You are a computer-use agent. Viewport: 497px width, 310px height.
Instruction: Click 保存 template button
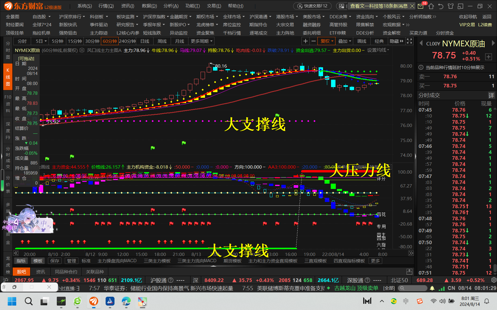(55, 261)
